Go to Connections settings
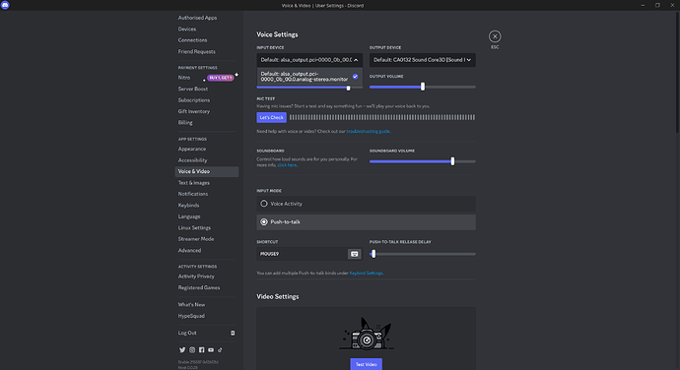Viewport: 680px width, 370px height. point(192,40)
